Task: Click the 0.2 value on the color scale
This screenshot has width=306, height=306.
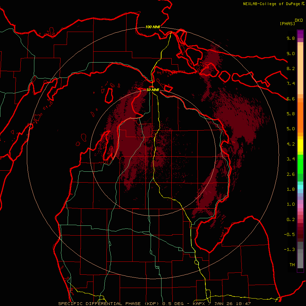Action: 291,220
